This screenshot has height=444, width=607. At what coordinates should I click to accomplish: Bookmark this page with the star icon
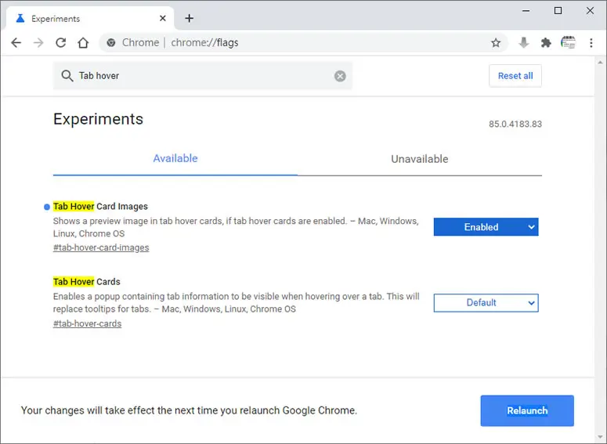(x=496, y=42)
